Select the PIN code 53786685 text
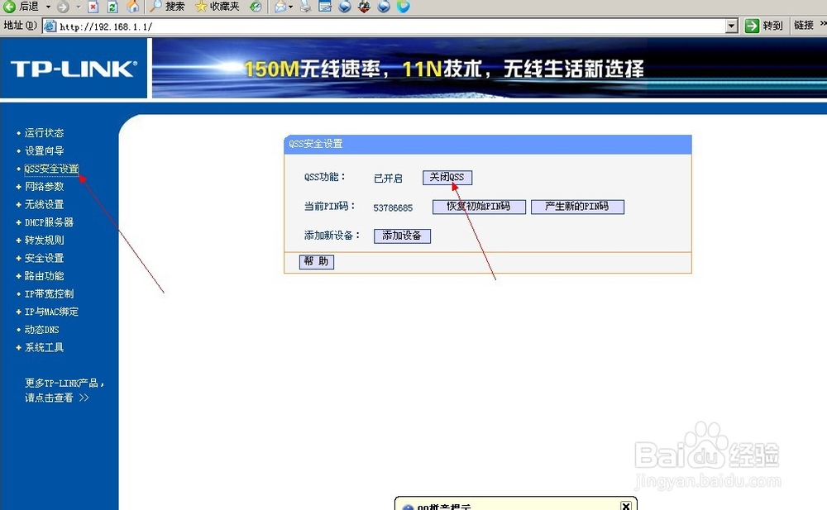827x510 pixels. 393,207
